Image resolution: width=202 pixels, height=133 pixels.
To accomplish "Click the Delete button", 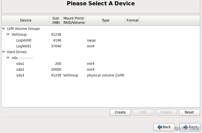I will (x=166, y=112).
